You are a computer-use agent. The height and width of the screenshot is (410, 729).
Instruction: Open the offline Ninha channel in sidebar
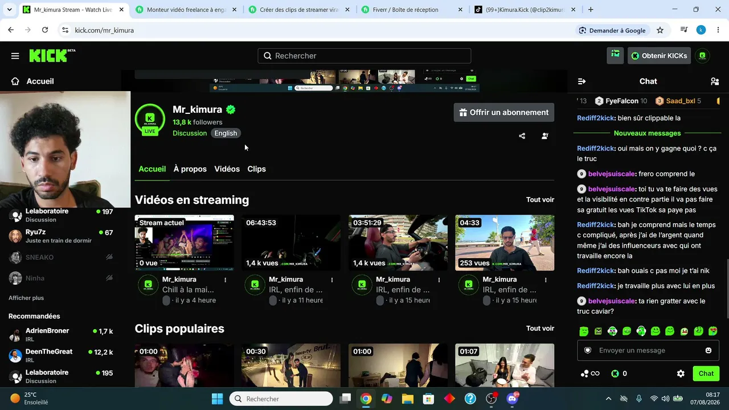click(x=62, y=278)
